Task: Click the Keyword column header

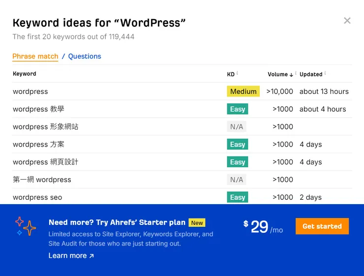Action: tap(25, 74)
